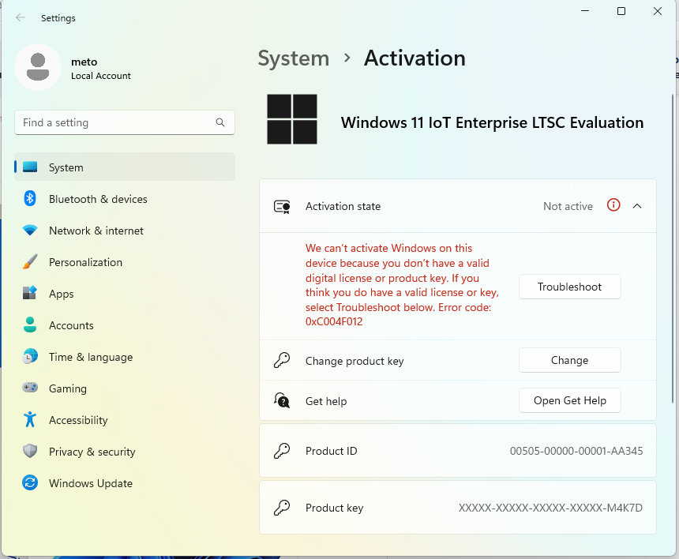Click the vertical scrollbar on the right
The image size is (679, 559).
pos(673,249)
